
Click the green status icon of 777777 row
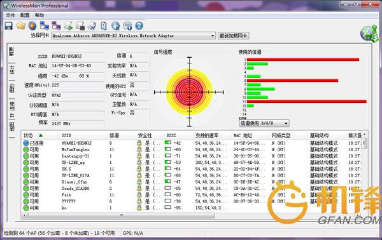click(26, 201)
